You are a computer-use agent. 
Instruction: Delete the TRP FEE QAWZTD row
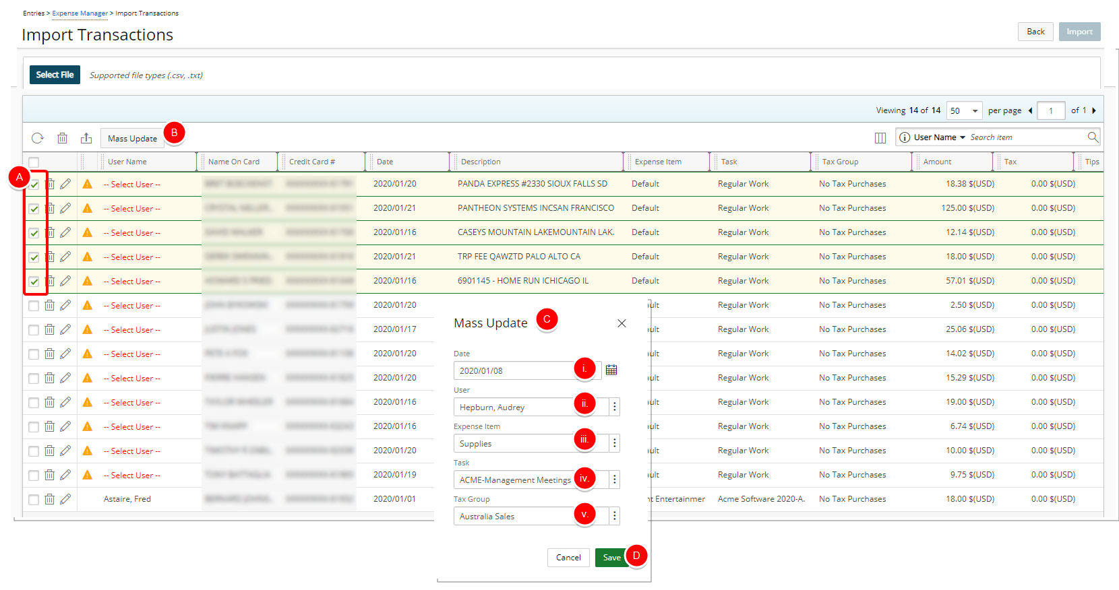pos(50,257)
